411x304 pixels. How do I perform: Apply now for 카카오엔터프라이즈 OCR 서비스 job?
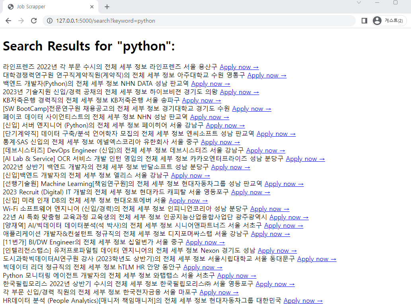(306, 159)
